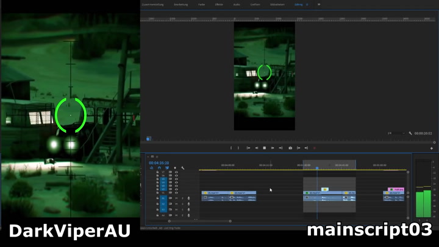Switch to Zusammenstellung workspace tab
Screen dimensions: 439x247
(152, 4)
